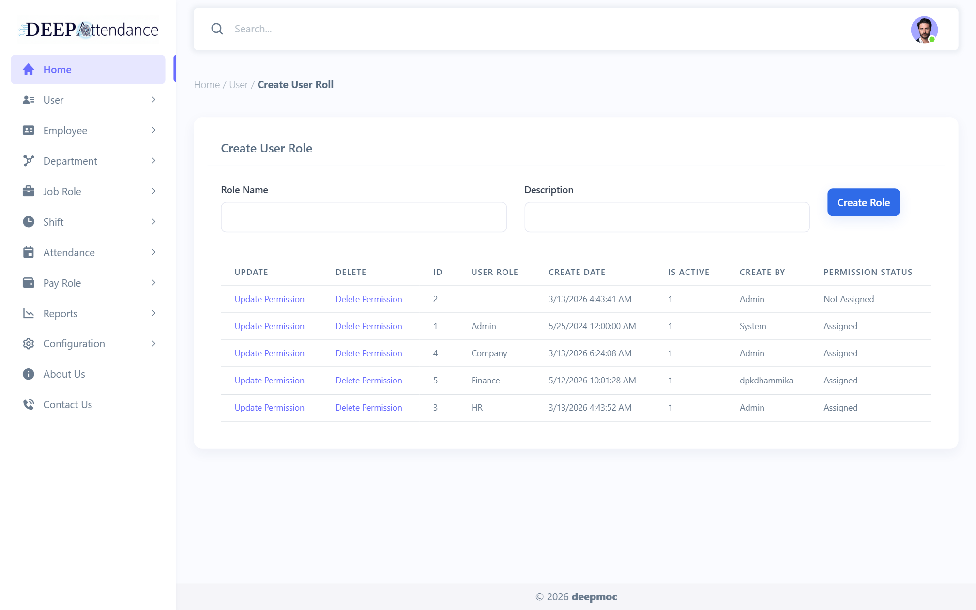Click the Create Role button

coord(863,202)
